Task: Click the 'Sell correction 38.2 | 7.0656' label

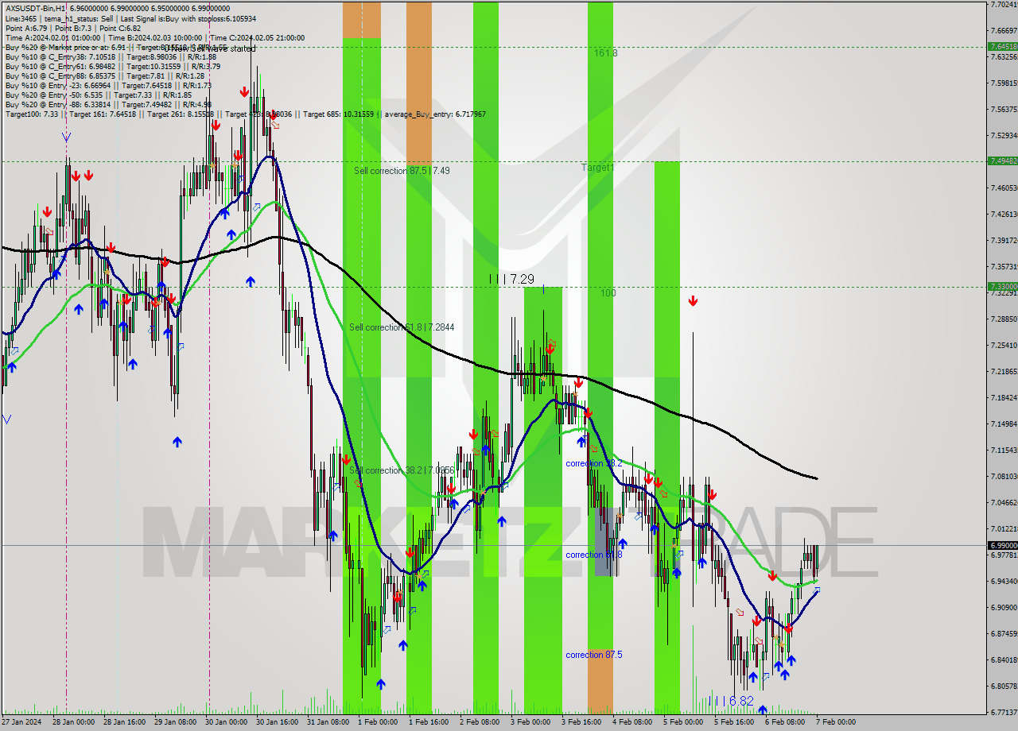Action: (x=402, y=470)
